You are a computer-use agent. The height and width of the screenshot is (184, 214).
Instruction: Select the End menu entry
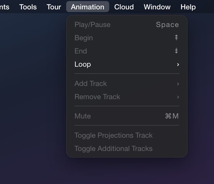coord(127,51)
